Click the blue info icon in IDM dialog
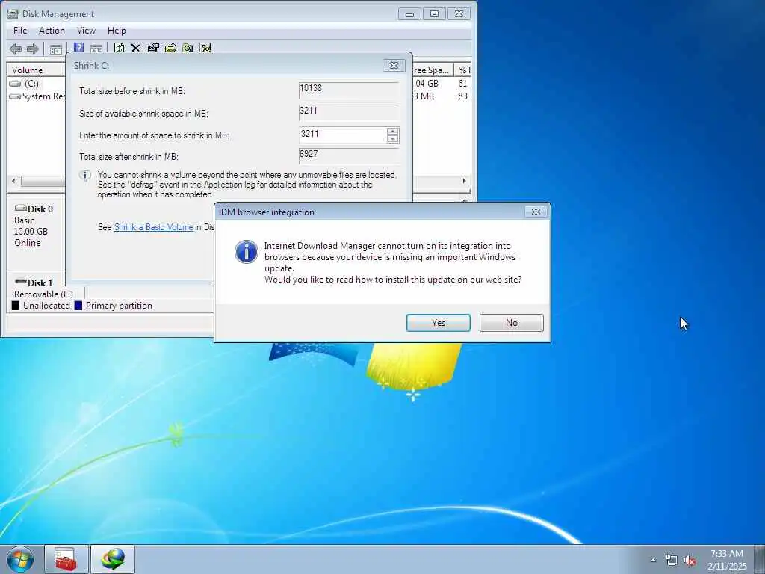 [x=247, y=252]
